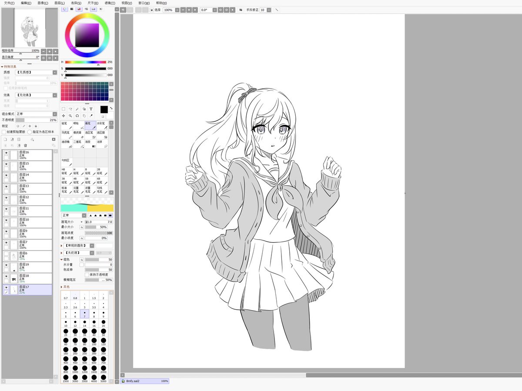The width and height of the screenshot is (522, 391).
Task: Open the 编辑(E) menu
Action: coord(26,3)
